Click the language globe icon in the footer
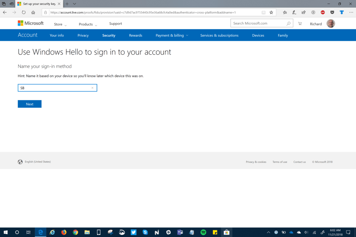The image size is (356, 237). tap(20, 162)
